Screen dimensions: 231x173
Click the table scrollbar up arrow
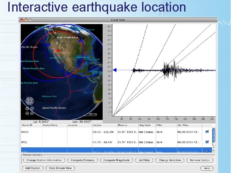point(214,147)
